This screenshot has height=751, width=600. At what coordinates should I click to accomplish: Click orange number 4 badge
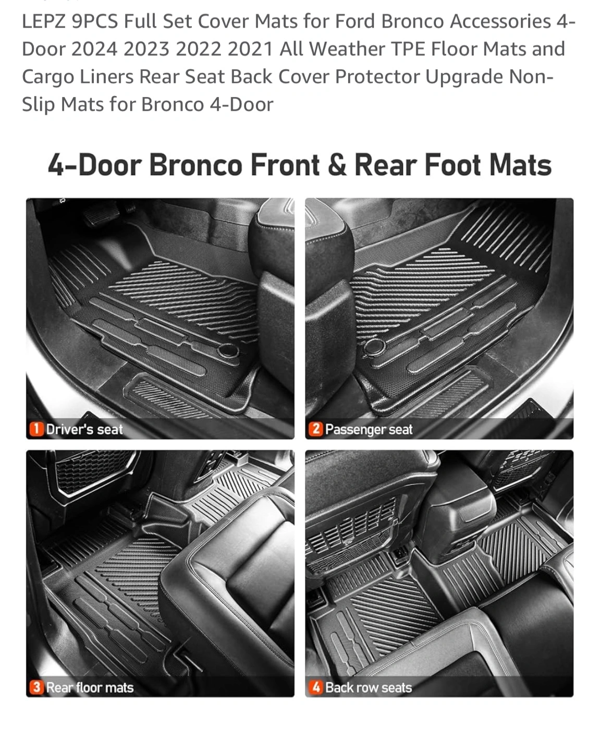pyautogui.click(x=315, y=687)
